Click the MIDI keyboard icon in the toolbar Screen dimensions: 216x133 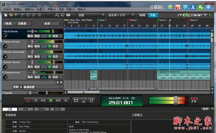pos(68,15)
